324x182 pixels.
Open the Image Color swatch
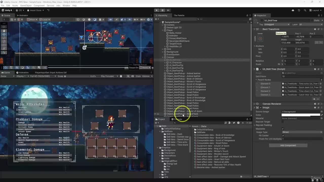click(301, 115)
